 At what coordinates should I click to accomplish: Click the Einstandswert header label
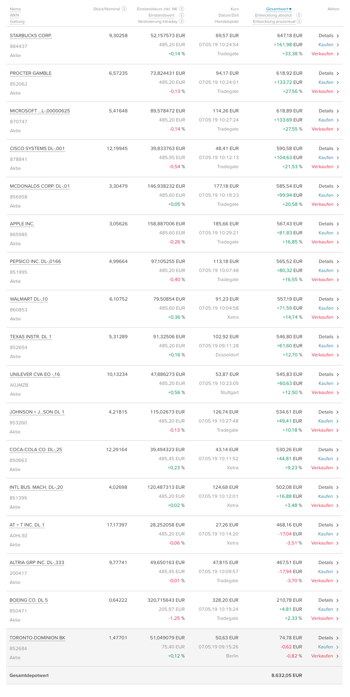coord(161,15)
